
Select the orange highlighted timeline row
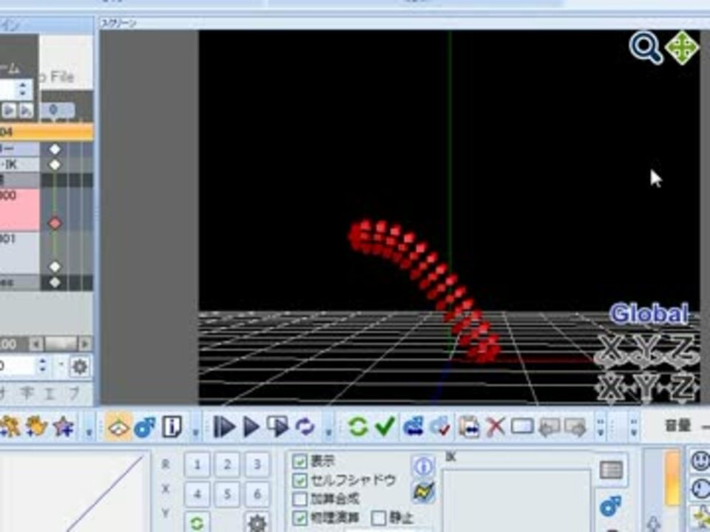[x=47, y=132]
